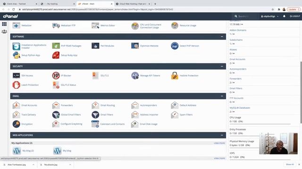Viewport: 302px width, 169px height.
Task: Bookmark this page with the star
Action: tap(273, 9)
